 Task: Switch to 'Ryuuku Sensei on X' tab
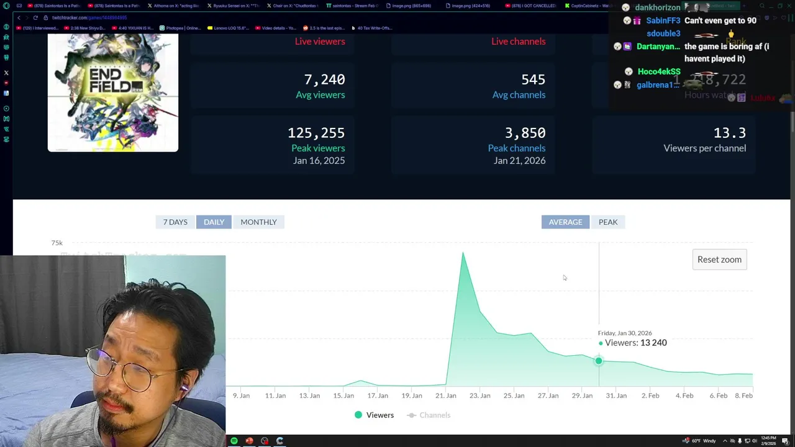tap(234, 6)
